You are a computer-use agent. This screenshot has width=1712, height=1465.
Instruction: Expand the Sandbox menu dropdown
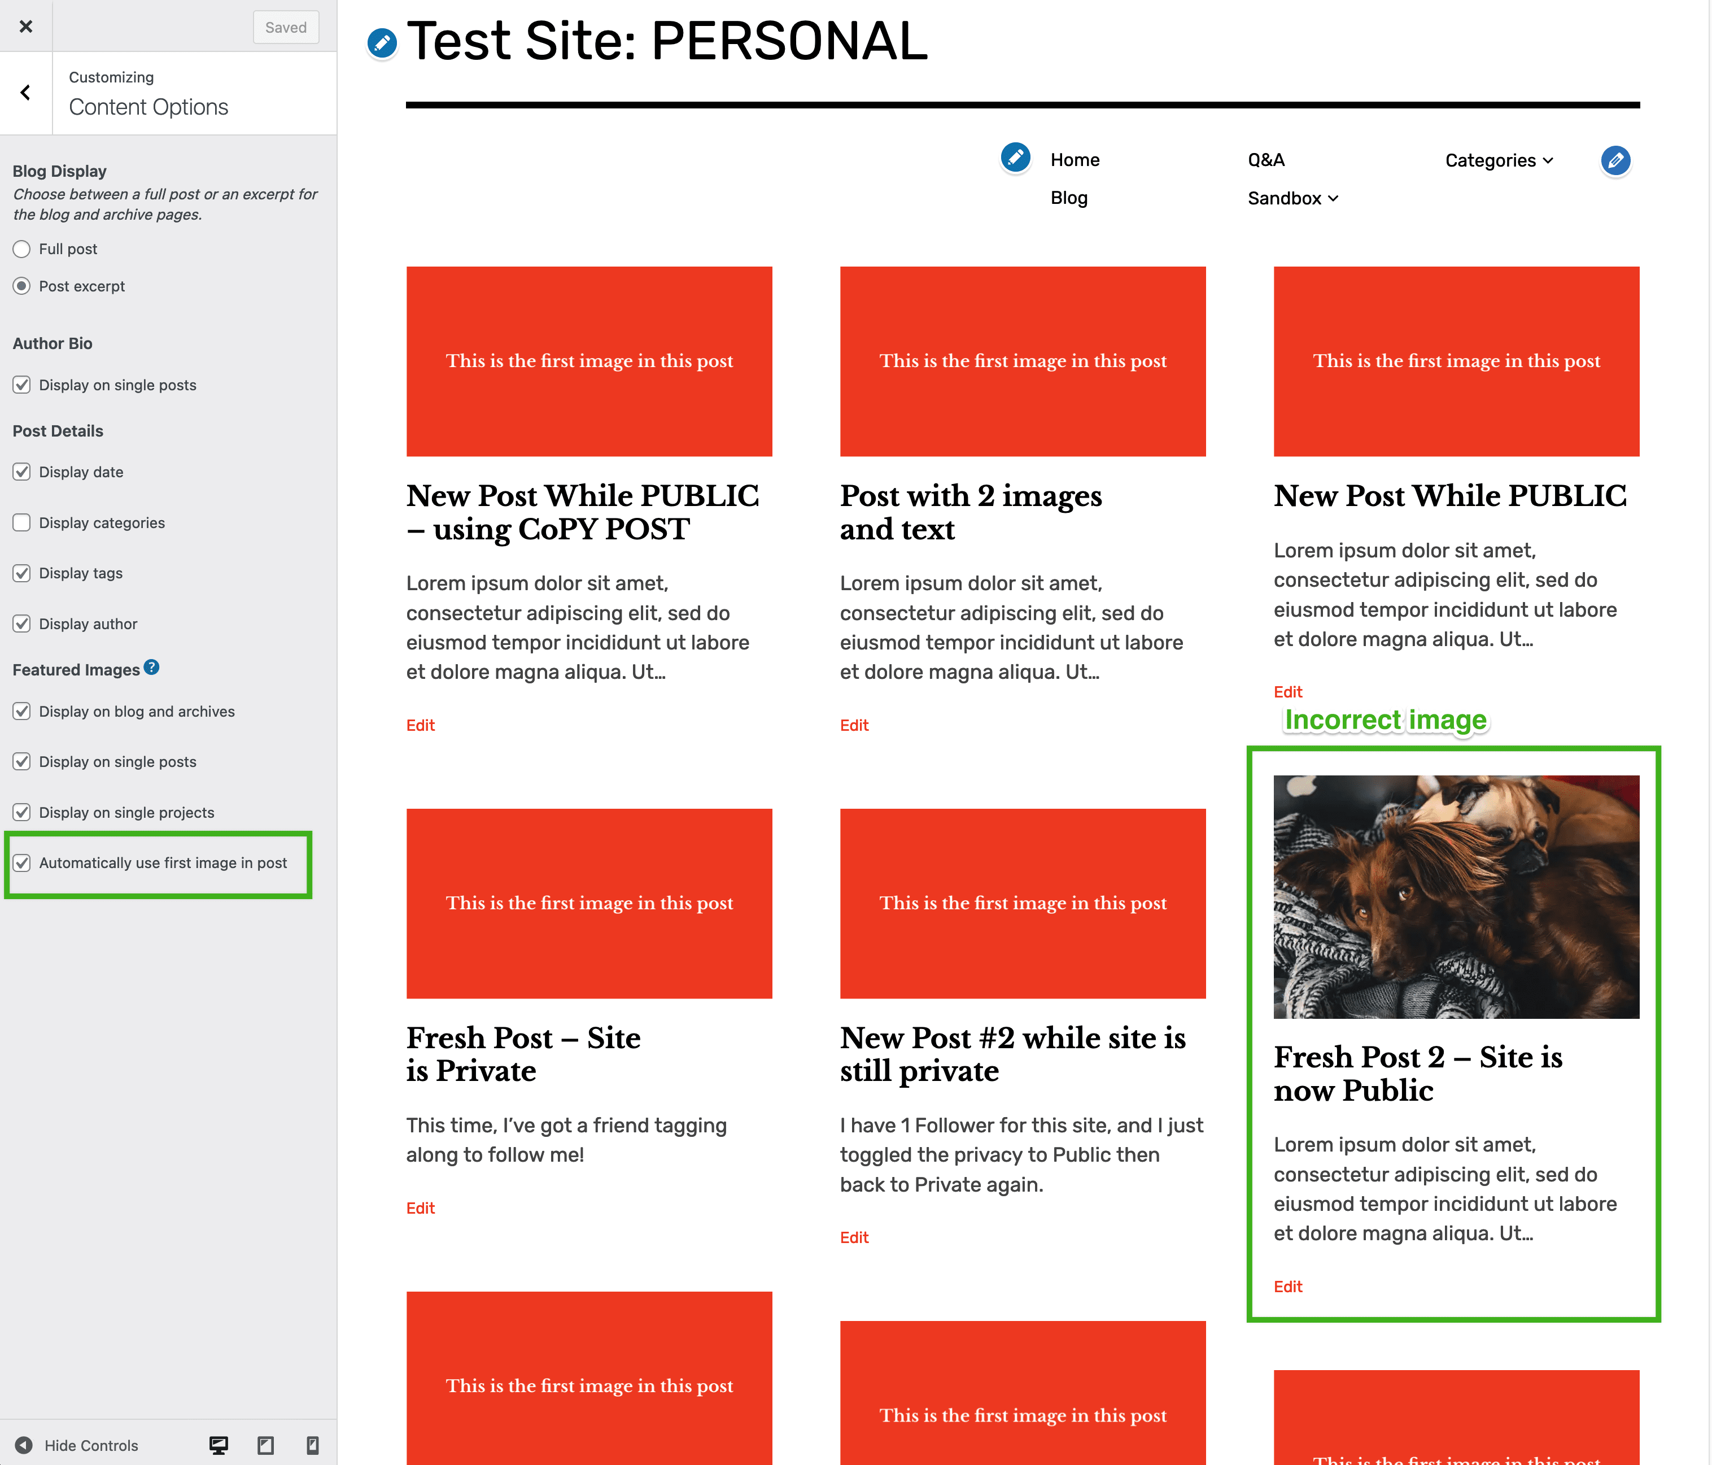pyautogui.click(x=1292, y=198)
